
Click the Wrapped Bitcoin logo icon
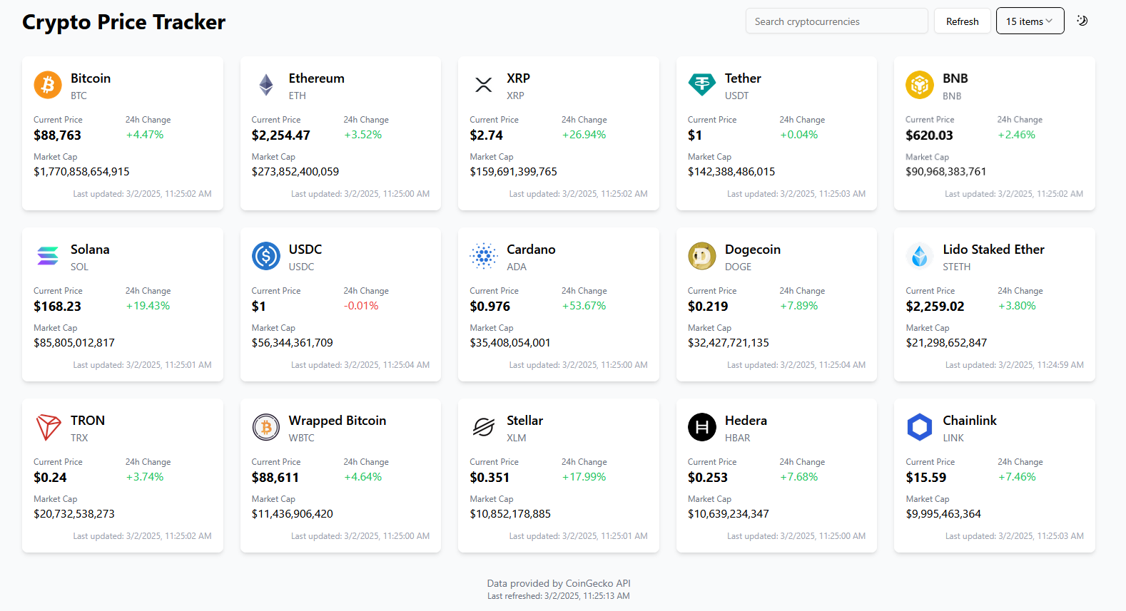coord(266,427)
